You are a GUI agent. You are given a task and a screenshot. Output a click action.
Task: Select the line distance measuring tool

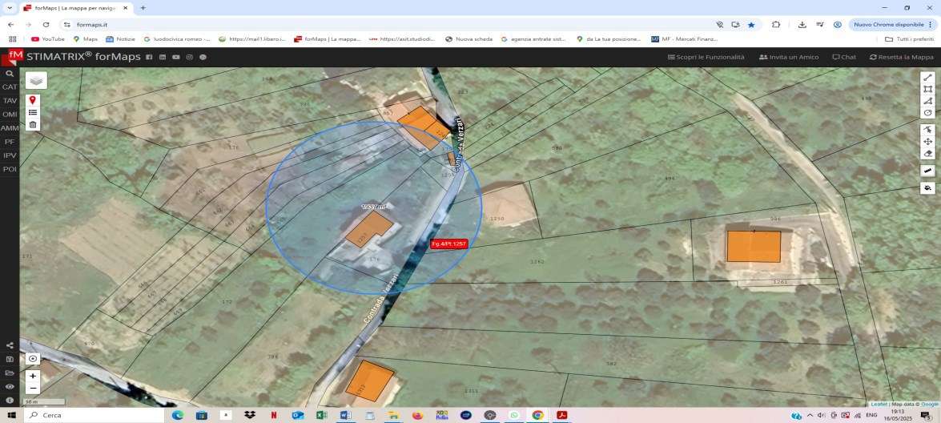pos(927,78)
